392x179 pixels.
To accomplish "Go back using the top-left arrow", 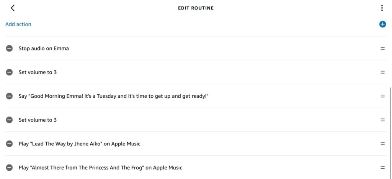I will (13, 8).
